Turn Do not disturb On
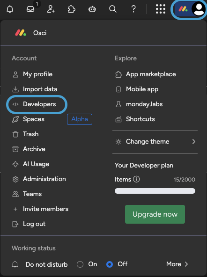This screenshot has width=207, height=277. pos(80,264)
